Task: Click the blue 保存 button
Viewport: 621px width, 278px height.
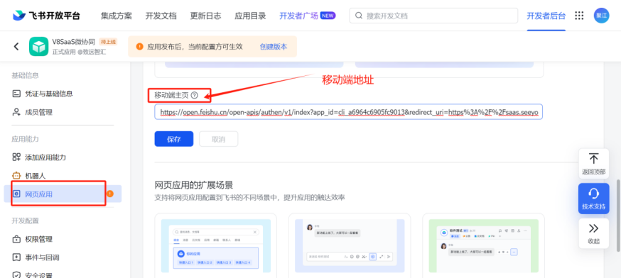Action: 174,139
